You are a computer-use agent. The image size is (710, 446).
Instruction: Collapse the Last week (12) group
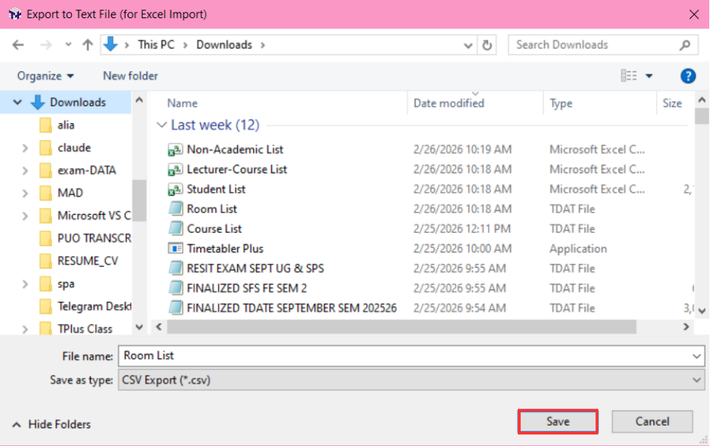161,125
